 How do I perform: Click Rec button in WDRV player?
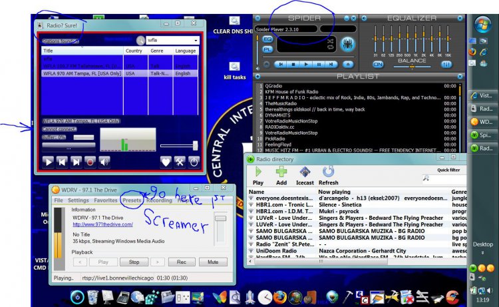(182, 262)
